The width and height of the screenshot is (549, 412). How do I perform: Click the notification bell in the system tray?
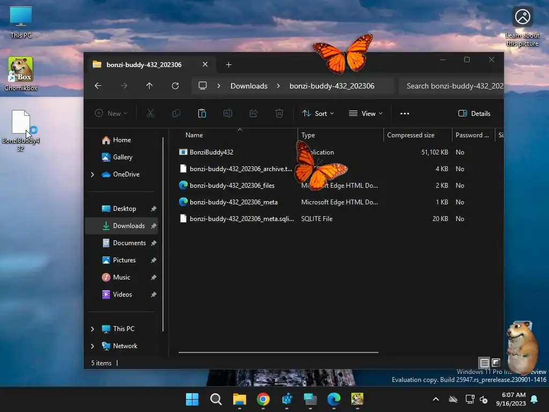coord(535,399)
